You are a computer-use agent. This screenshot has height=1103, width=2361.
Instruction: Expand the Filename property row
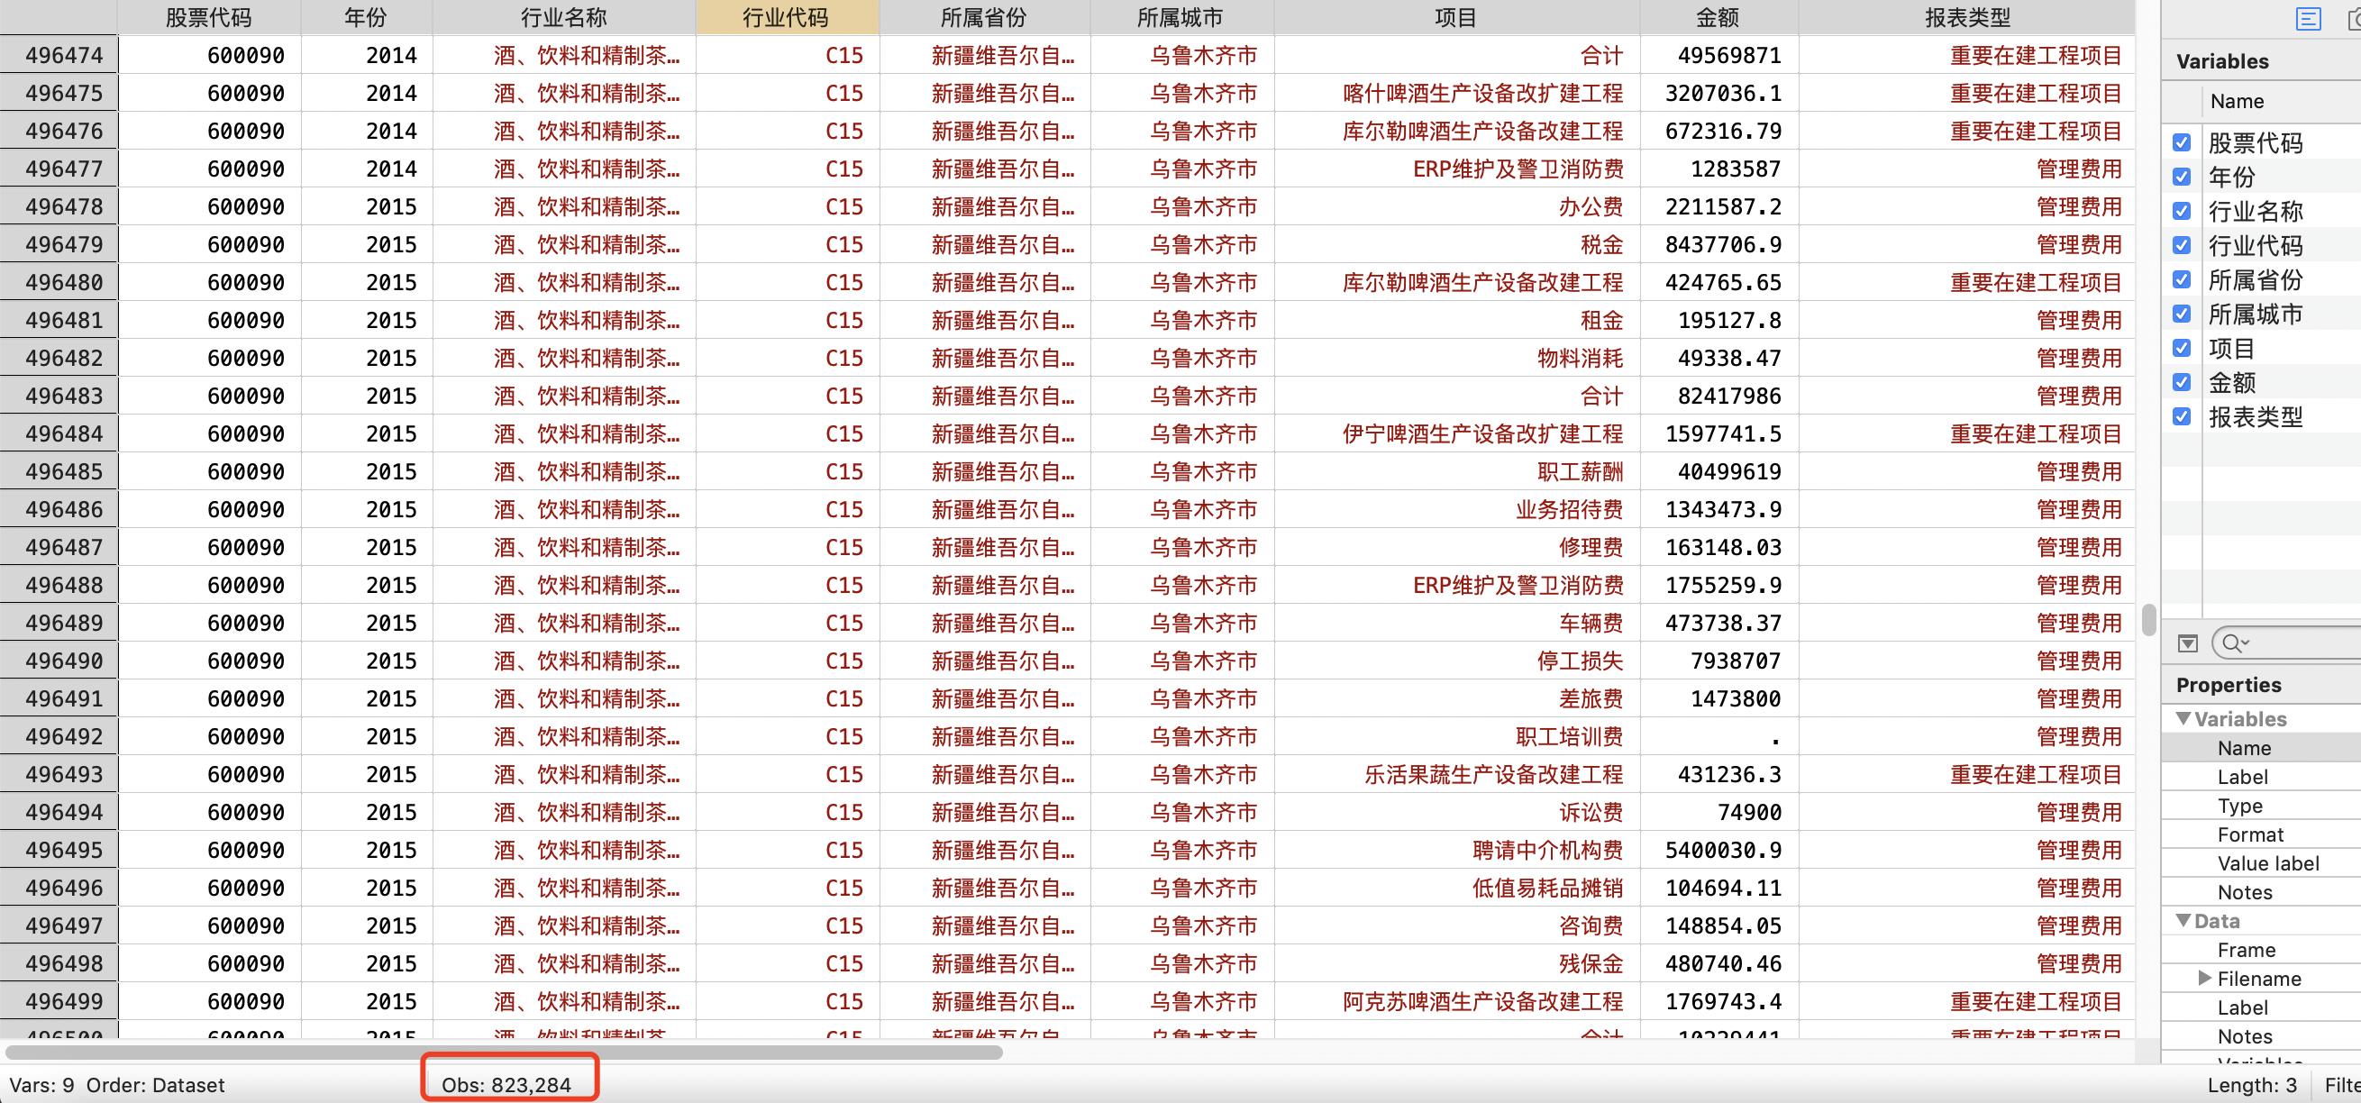click(2204, 979)
